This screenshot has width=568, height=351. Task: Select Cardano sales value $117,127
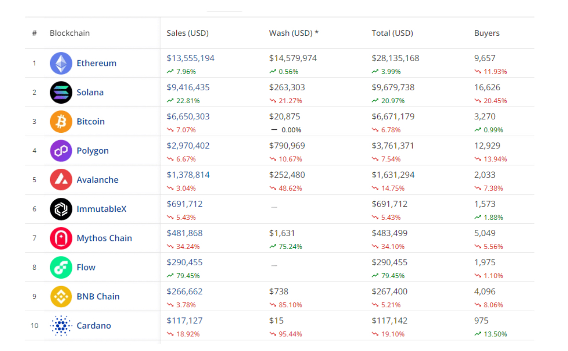184,321
